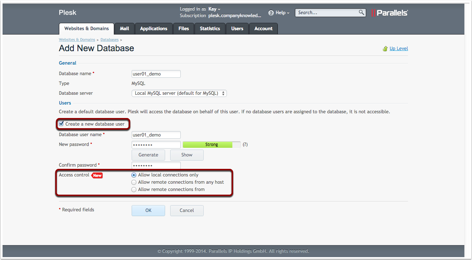Screen dimensions: 472x260
Task: Switch to the Users tab
Action: tap(237, 29)
